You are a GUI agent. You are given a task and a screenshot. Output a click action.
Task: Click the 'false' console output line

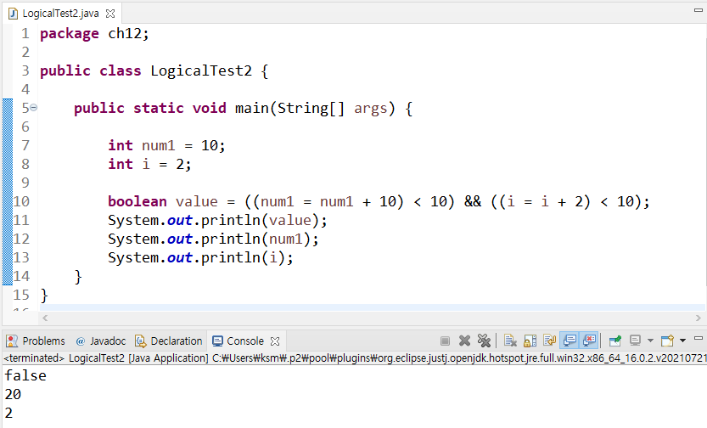tap(25, 375)
